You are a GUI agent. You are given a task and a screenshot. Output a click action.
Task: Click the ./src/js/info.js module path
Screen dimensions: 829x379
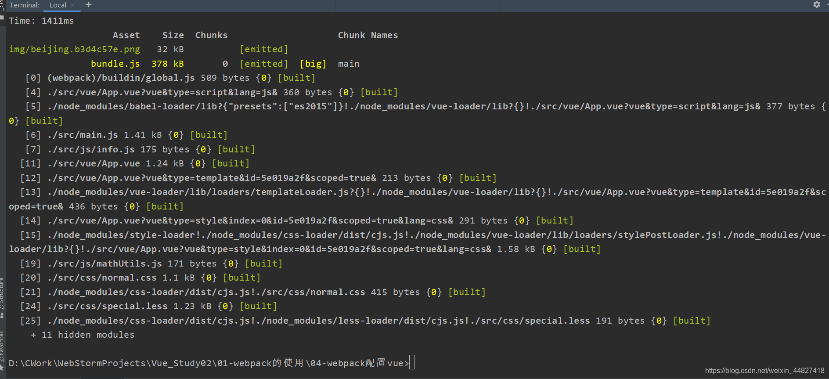tap(91, 149)
